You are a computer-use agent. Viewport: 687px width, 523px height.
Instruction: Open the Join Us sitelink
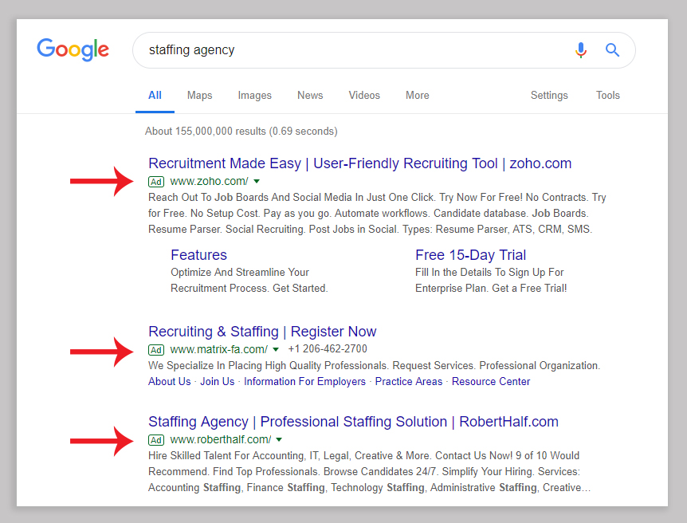[218, 381]
